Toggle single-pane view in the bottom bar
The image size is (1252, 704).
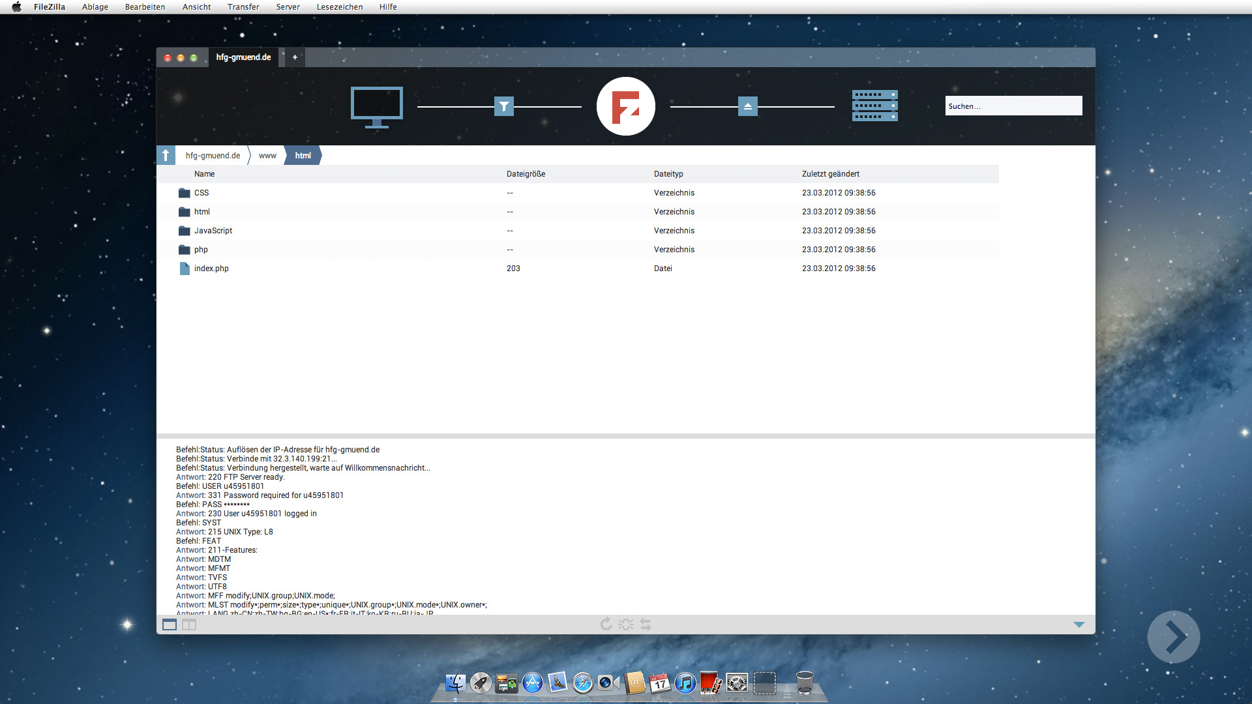click(170, 624)
